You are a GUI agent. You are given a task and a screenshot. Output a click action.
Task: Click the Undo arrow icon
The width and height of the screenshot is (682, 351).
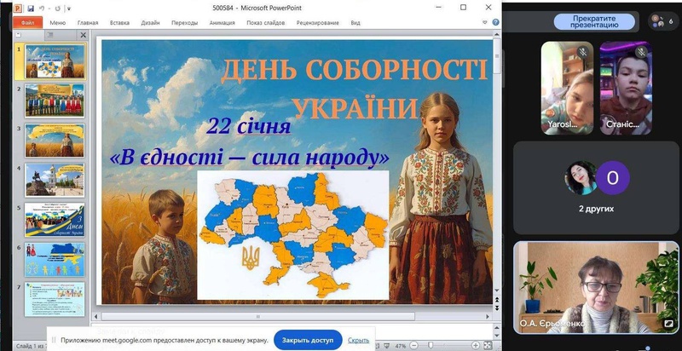tap(43, 8)
